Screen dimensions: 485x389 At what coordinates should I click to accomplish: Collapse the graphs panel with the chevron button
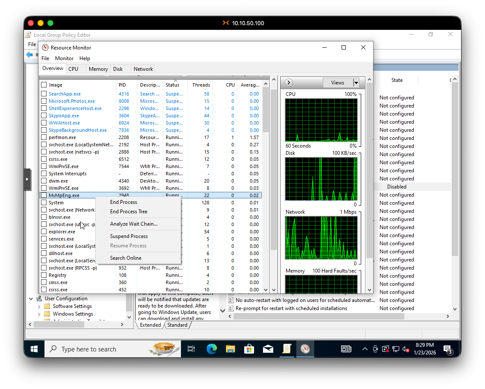pos(289,82)
